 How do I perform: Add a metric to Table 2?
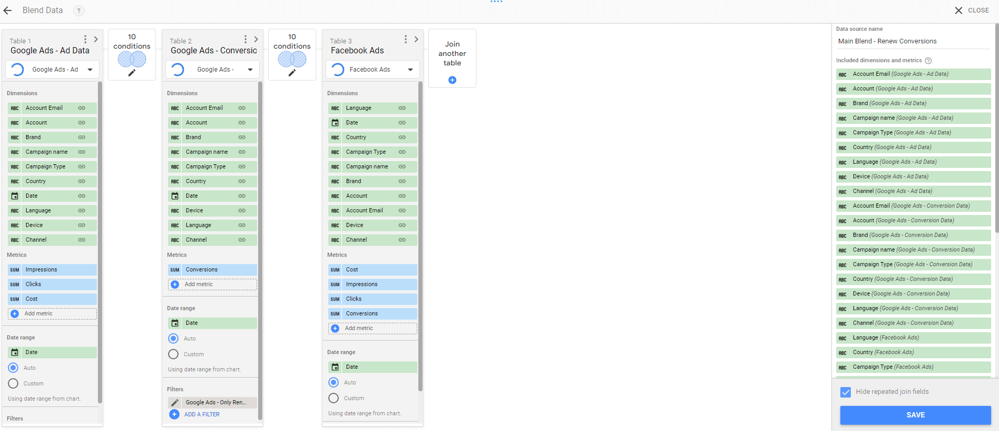click(213, 285)
